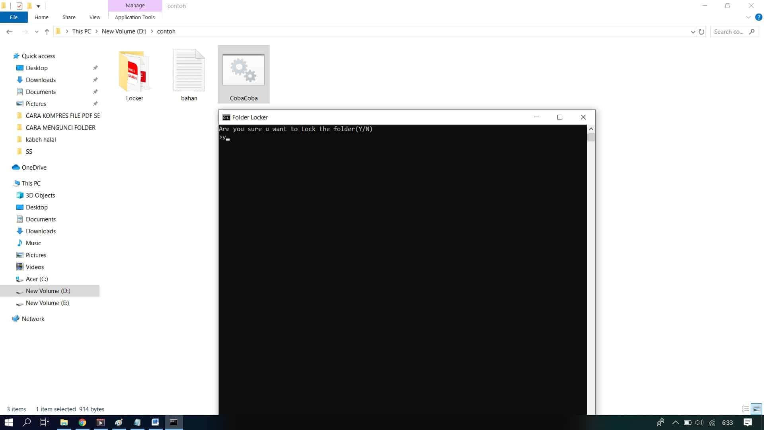The image size is (764, 430).
Task: Open the SS folder
Action: 29,152
